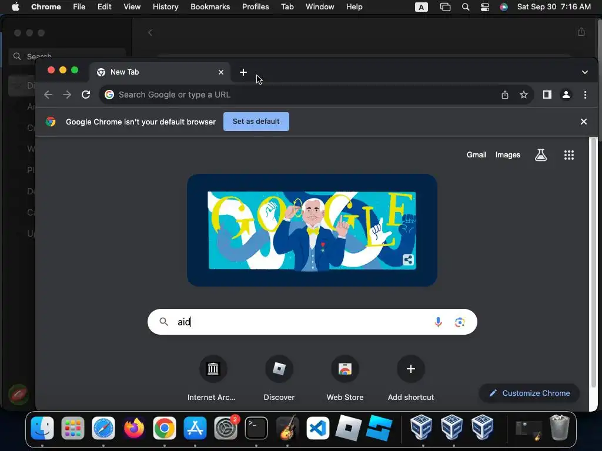
Task: Open Internet Archive shortcut
Action: pyautogui.click(x=213, y=378)
